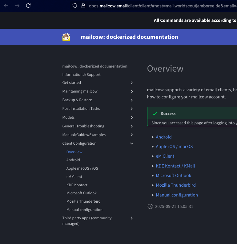Expand Maintaining mailcow chevron

(132, 91)
